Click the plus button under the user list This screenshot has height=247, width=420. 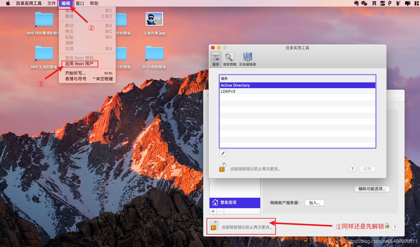pos(213,211)
